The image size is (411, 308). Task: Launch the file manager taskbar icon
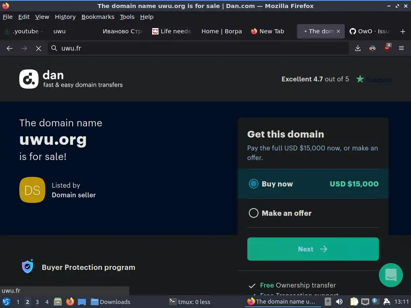tap(58, 302)
